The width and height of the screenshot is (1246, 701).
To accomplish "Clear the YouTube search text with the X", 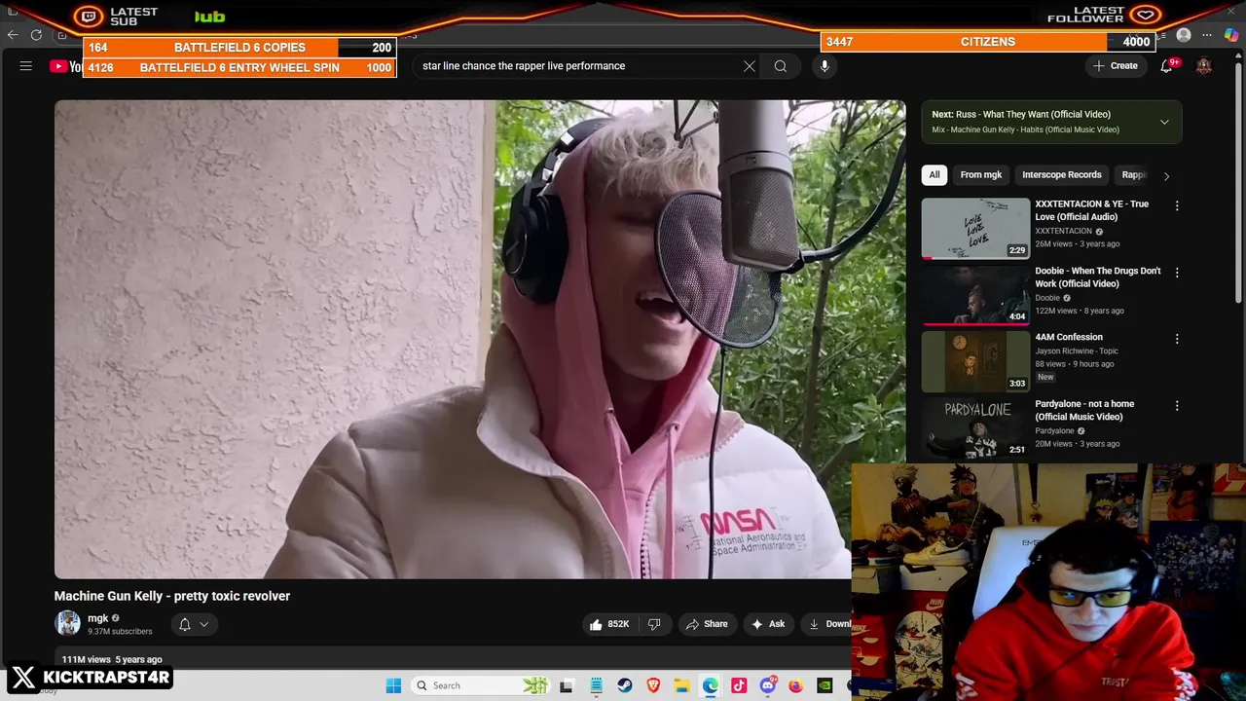I will pyautogui.click(x=750, y=66).
